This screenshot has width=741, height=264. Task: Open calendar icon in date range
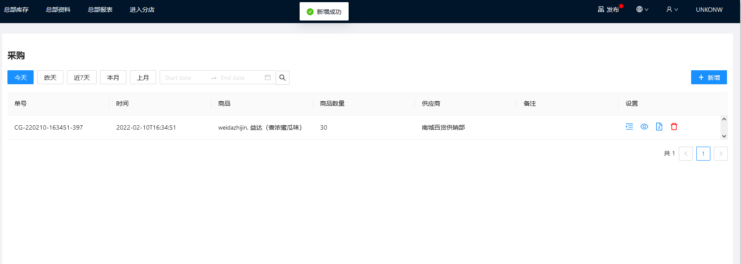[x=268, y=77]
